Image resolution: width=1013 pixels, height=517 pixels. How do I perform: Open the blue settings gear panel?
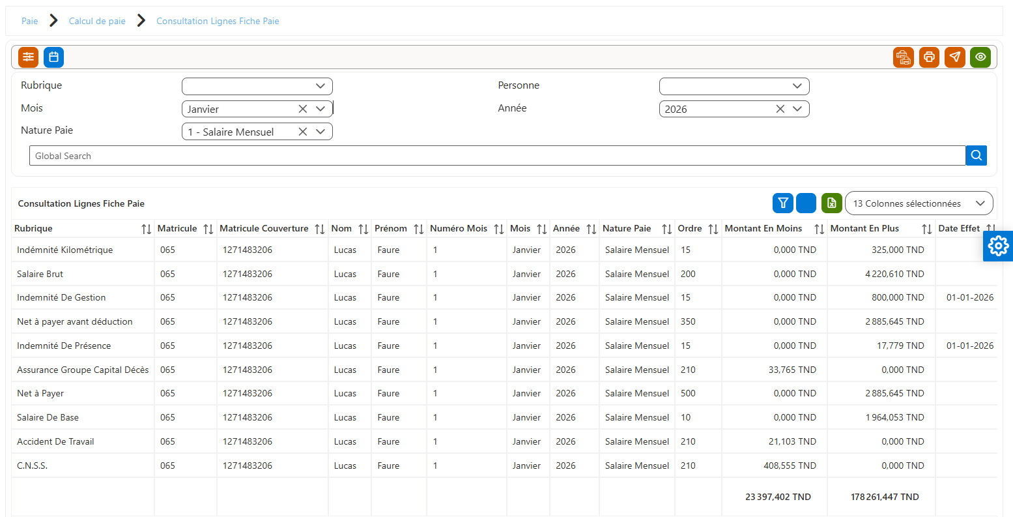(998, 246)
